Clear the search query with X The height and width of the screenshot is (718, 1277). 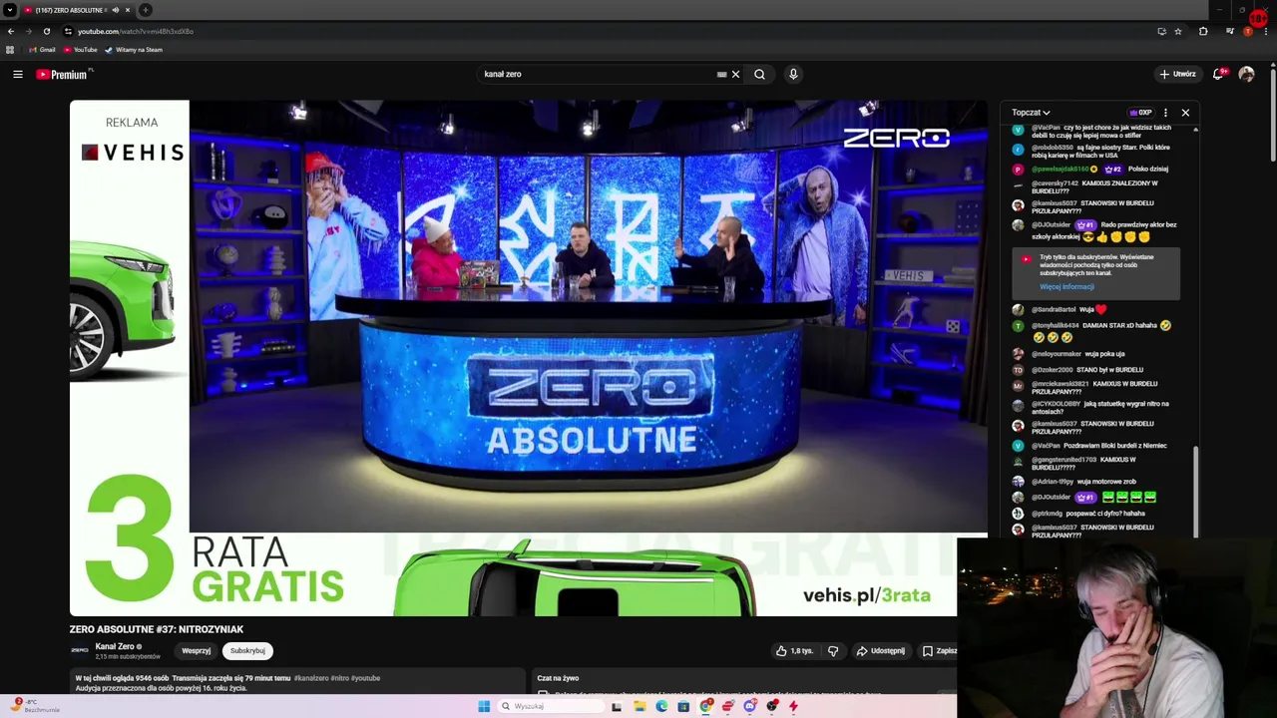735,74
